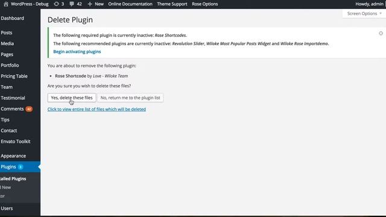Open Users in the sidebar
This screenshot has width=386, height=217.
pos(7,209)
